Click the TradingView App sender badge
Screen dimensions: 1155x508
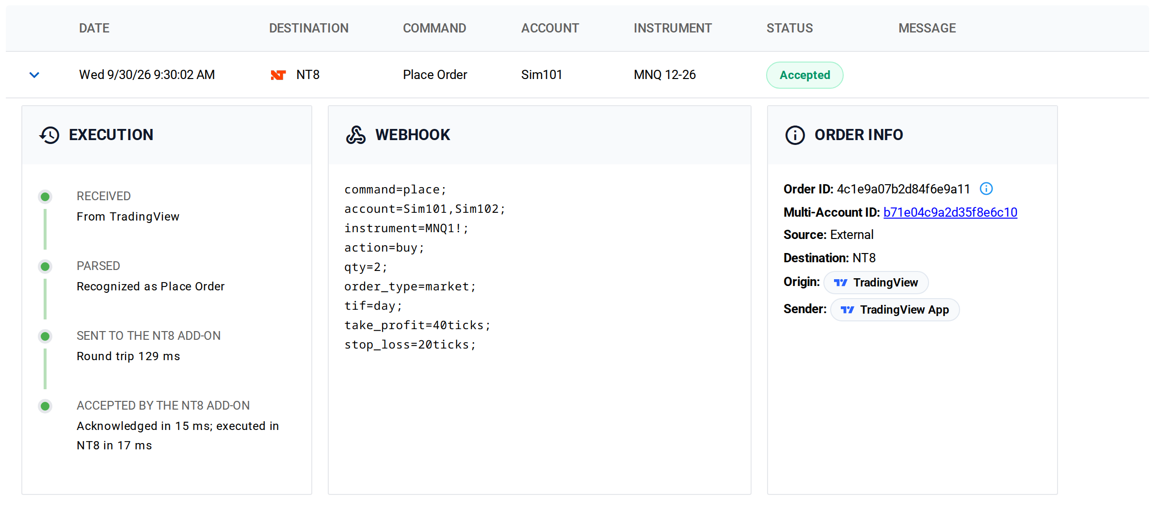tap(895, 310)
